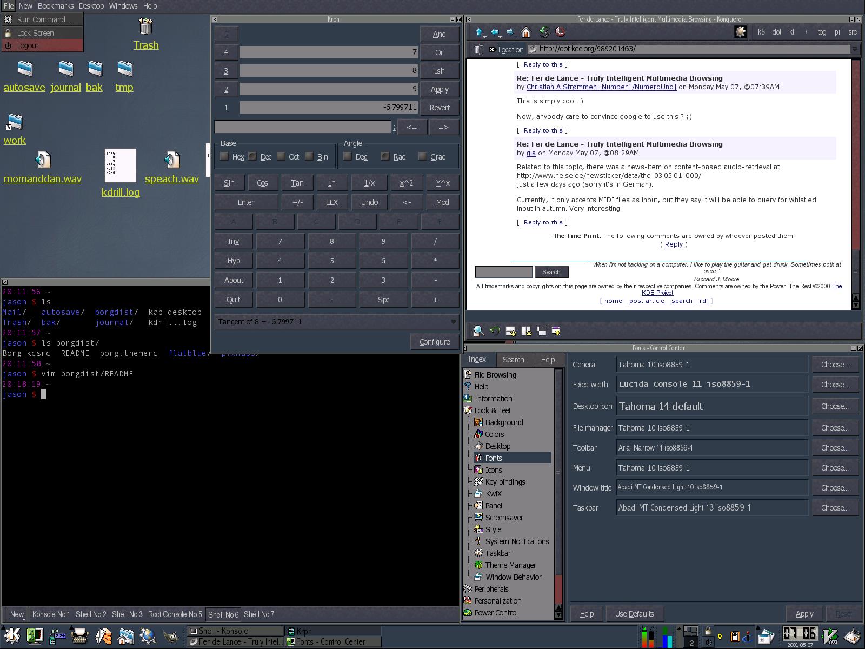This screenshot has height=649, width=865.
Task: Toggle the Inv button in Krpn
Action: coord(234,241)
